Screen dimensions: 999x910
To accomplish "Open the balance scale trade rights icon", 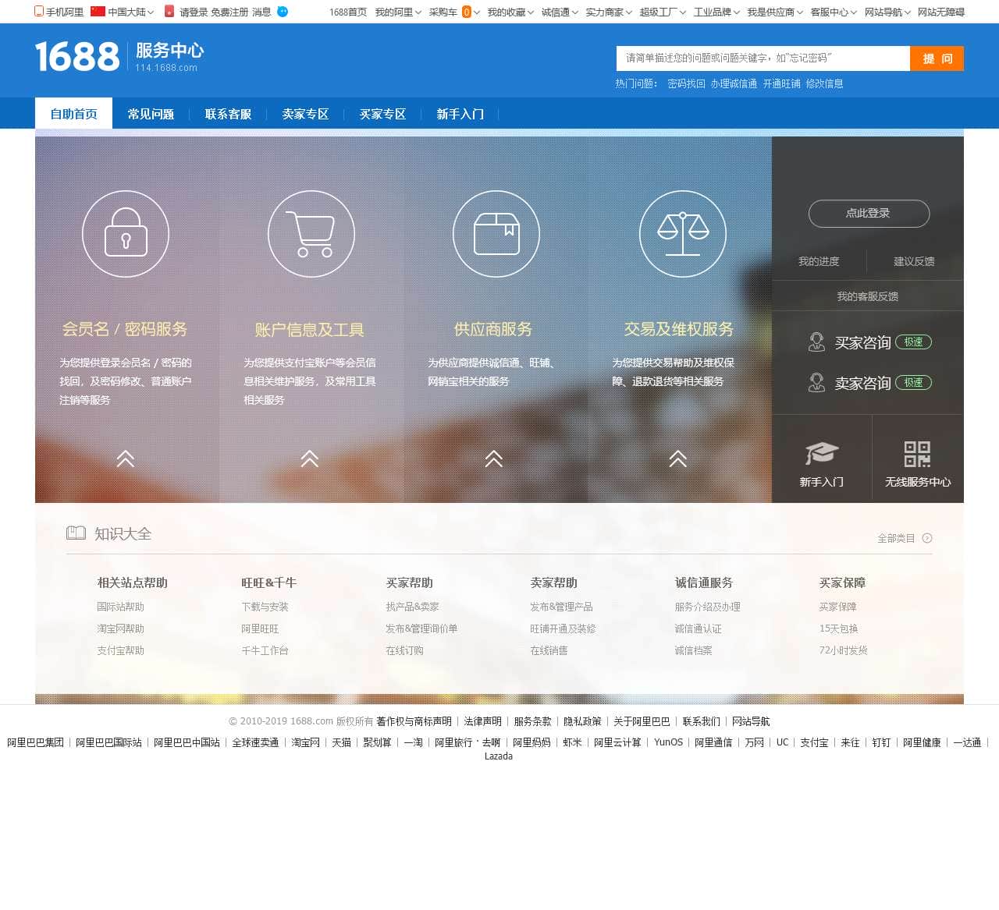I will point(683,234).
